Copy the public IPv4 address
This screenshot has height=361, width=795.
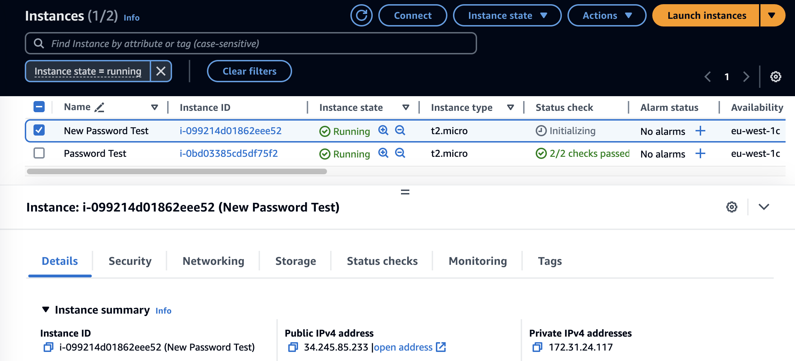pos(293,347)
